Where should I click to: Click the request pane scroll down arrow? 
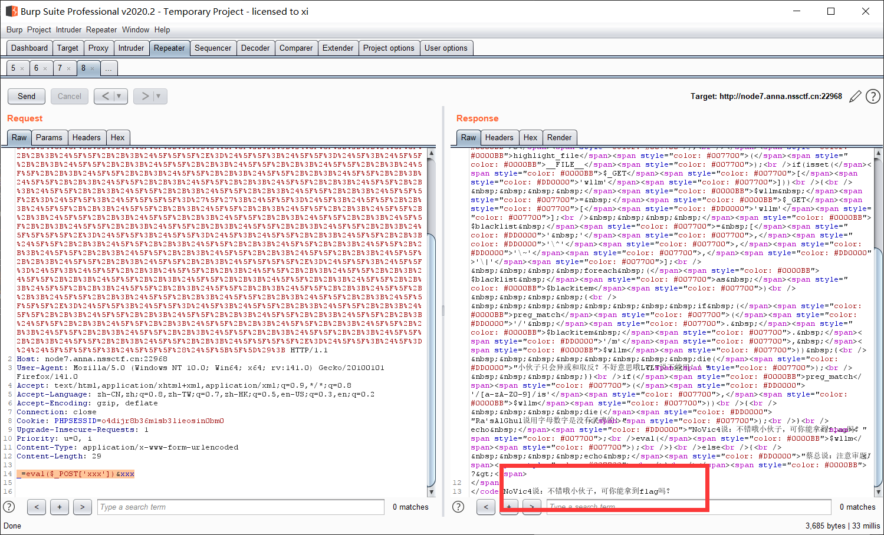point(431,491)
